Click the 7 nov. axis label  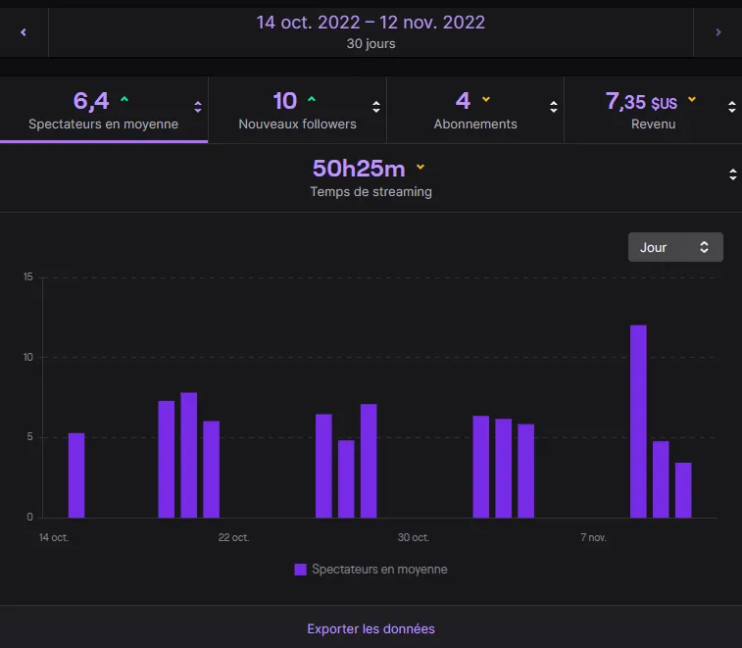tap(593, 537)
